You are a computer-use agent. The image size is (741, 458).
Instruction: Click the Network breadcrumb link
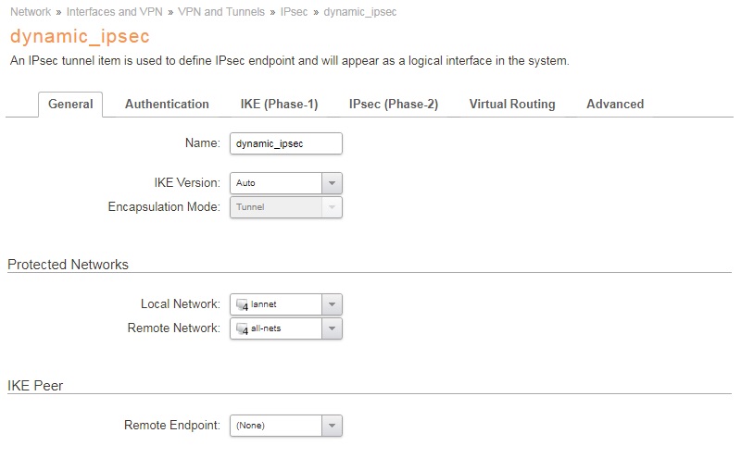point(30,12)
